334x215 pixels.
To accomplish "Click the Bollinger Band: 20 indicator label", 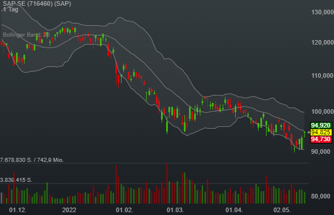I will [x=26, y=34].
